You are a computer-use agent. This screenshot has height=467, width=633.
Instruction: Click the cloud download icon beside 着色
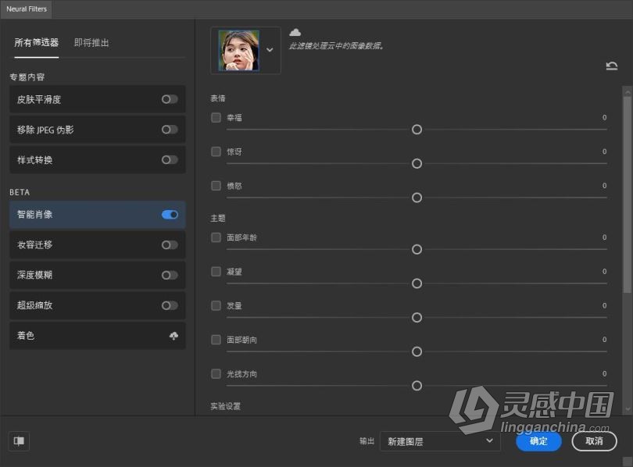(x=173, y=336)
